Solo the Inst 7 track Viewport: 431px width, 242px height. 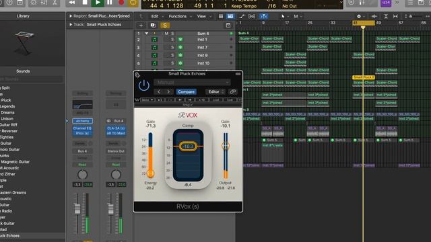172,47
